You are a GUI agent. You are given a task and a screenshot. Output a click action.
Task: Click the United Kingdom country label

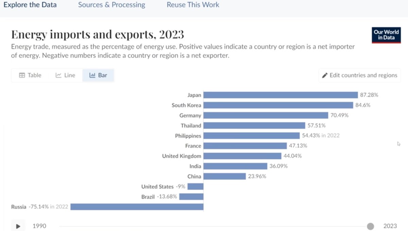[182, 156]
